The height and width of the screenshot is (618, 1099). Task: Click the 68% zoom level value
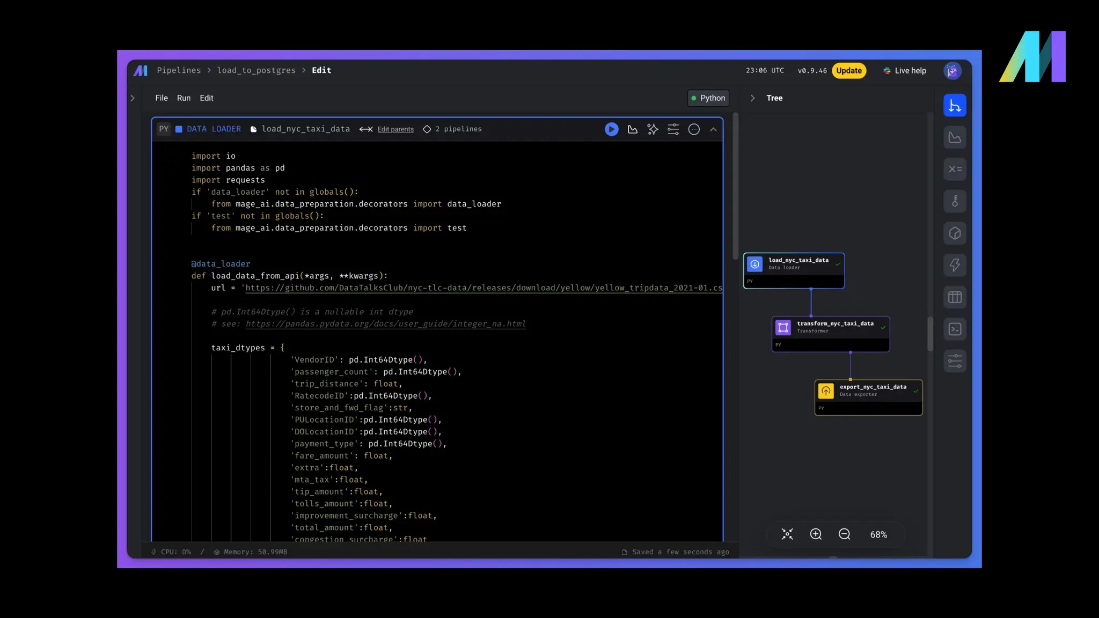click(x=878, y=535)
